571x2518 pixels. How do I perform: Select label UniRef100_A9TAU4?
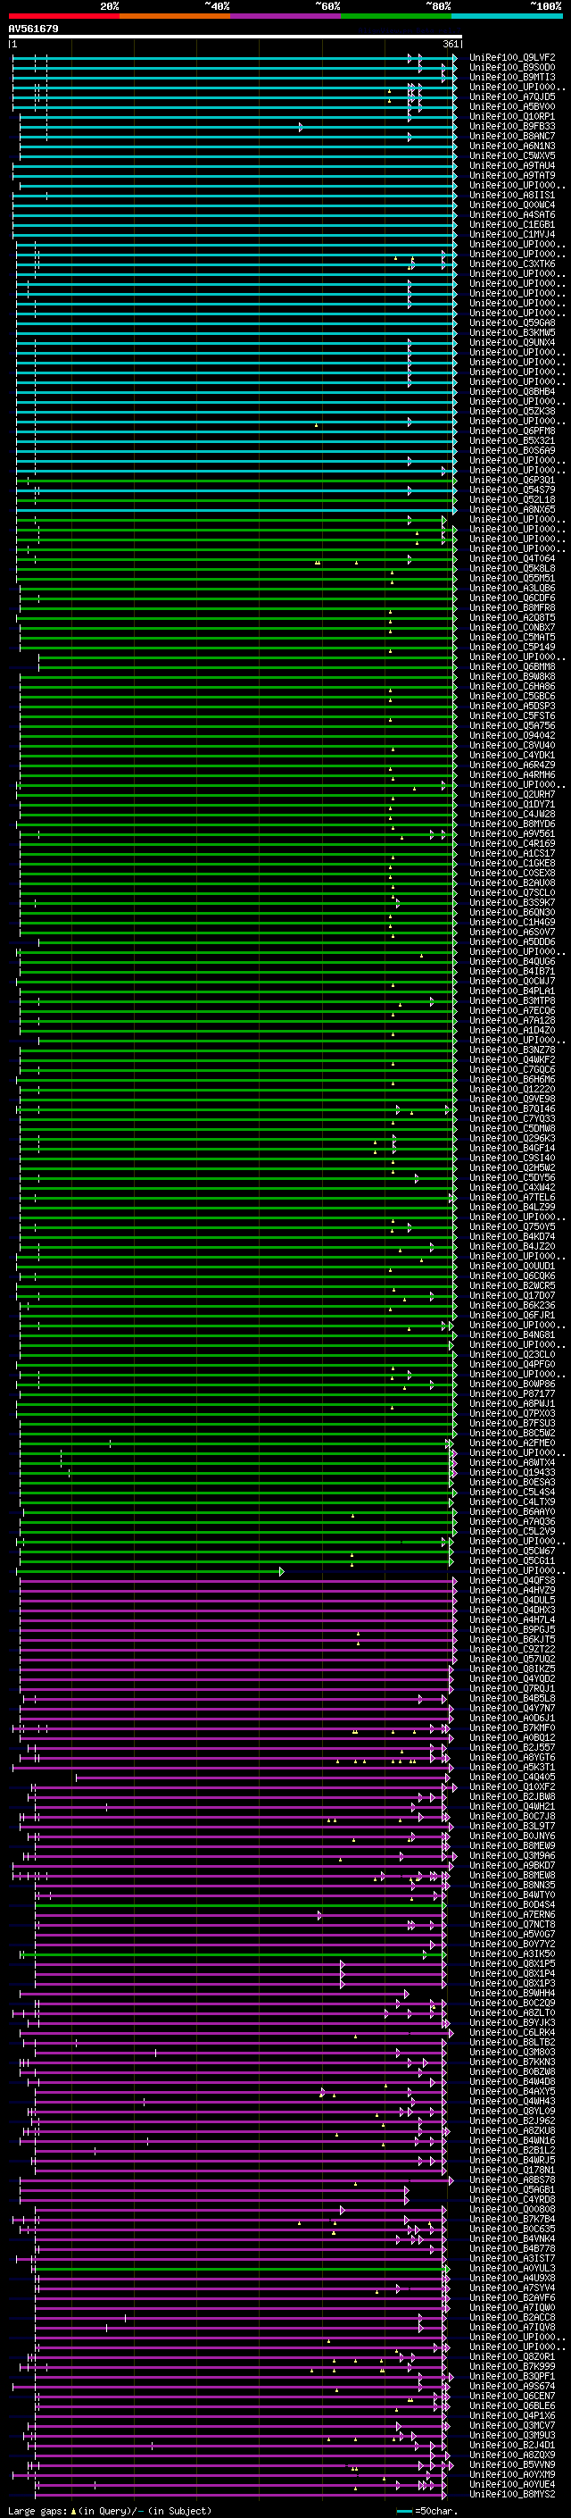(512, 166)
